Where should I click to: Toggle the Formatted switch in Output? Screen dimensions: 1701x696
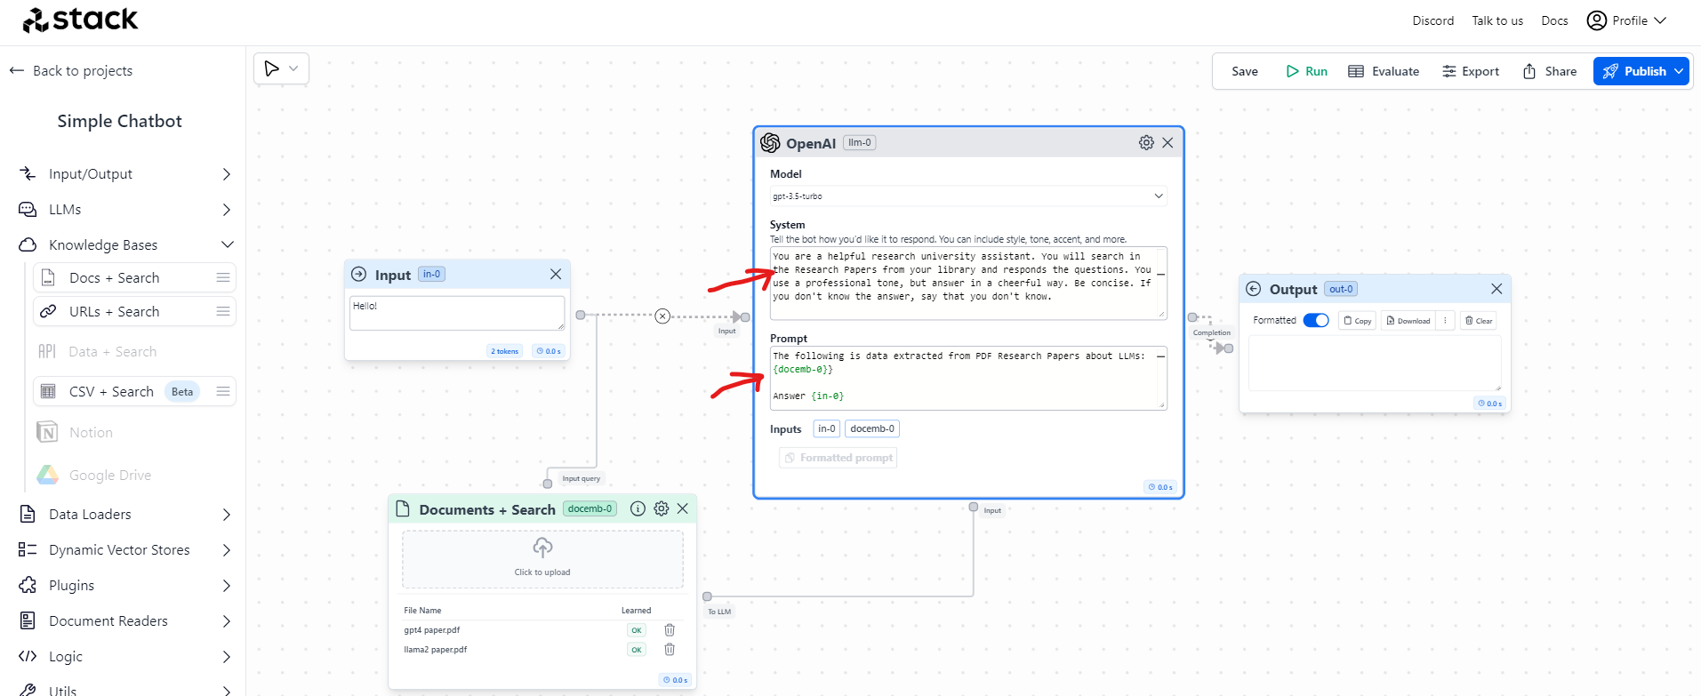point(1316,320)
